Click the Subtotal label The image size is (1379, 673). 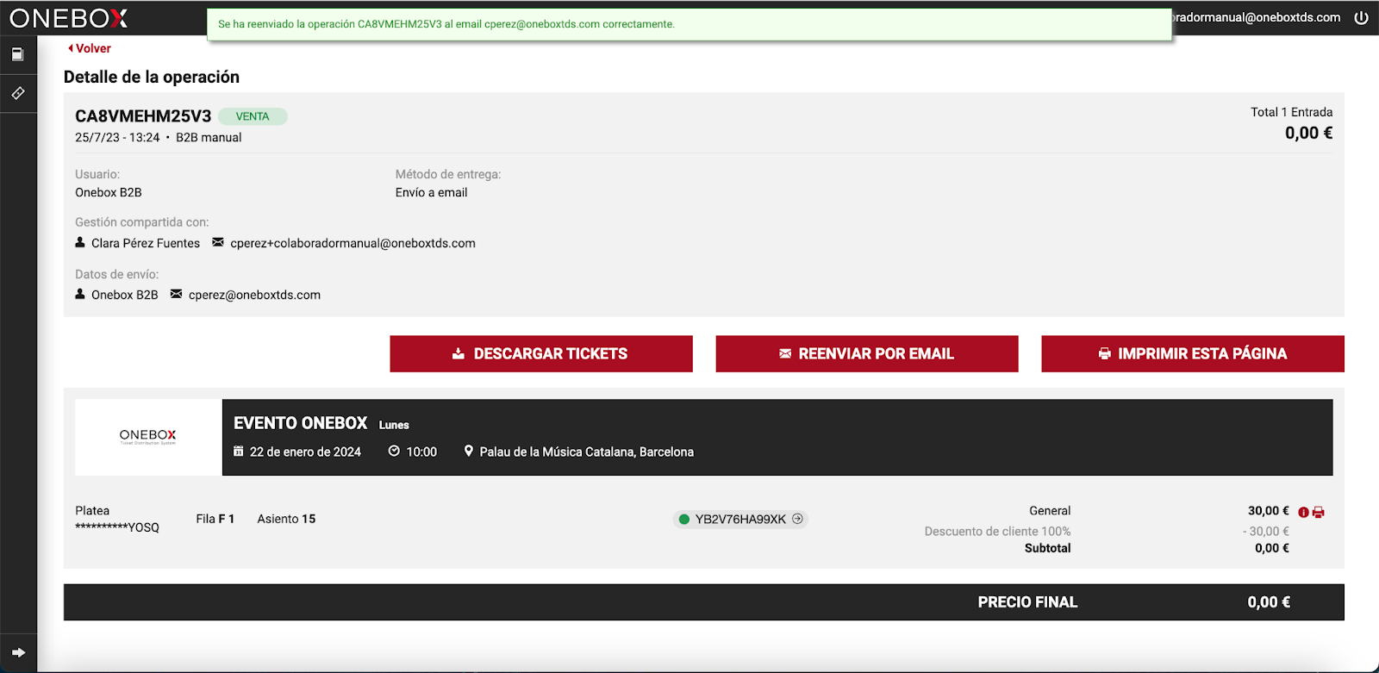coord(1047,548)
